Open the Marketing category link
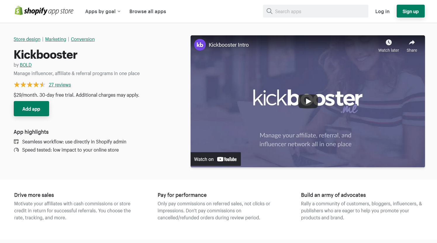Viewport: 437px width, 243px height. 56,39
